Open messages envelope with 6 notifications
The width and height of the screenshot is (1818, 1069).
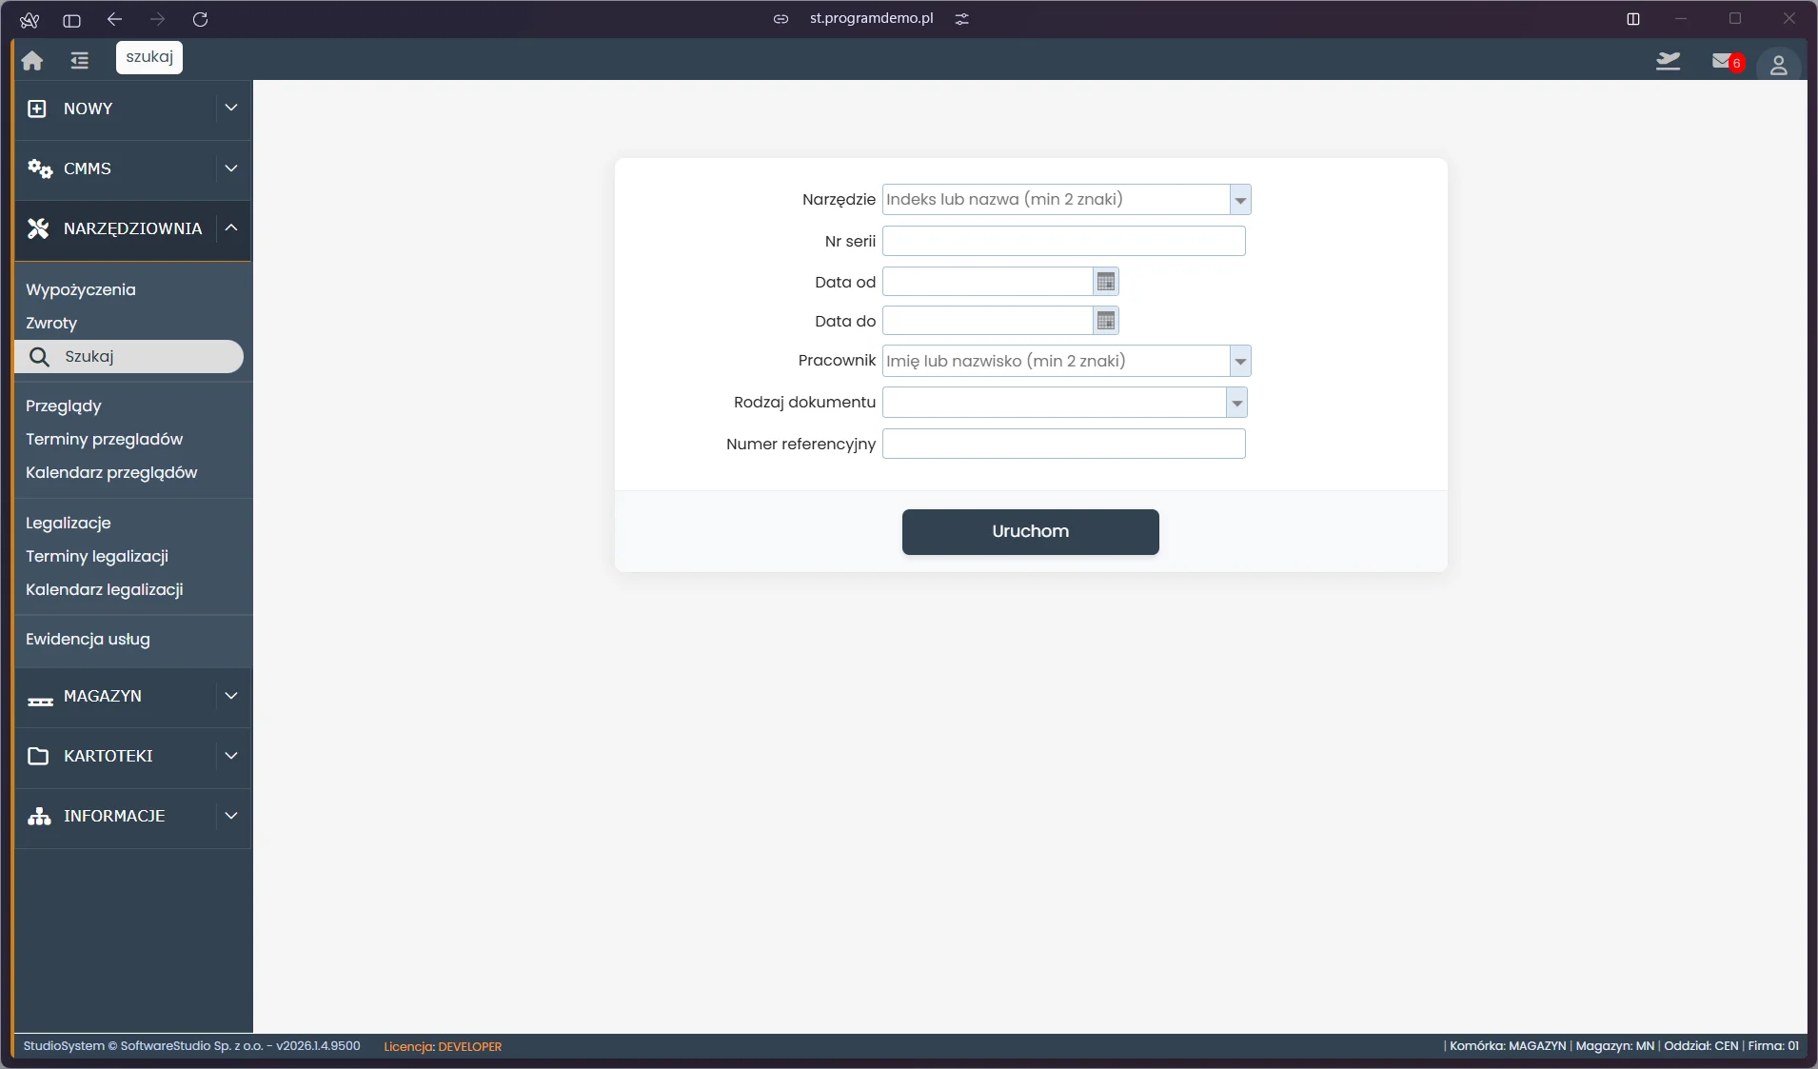1727,62
